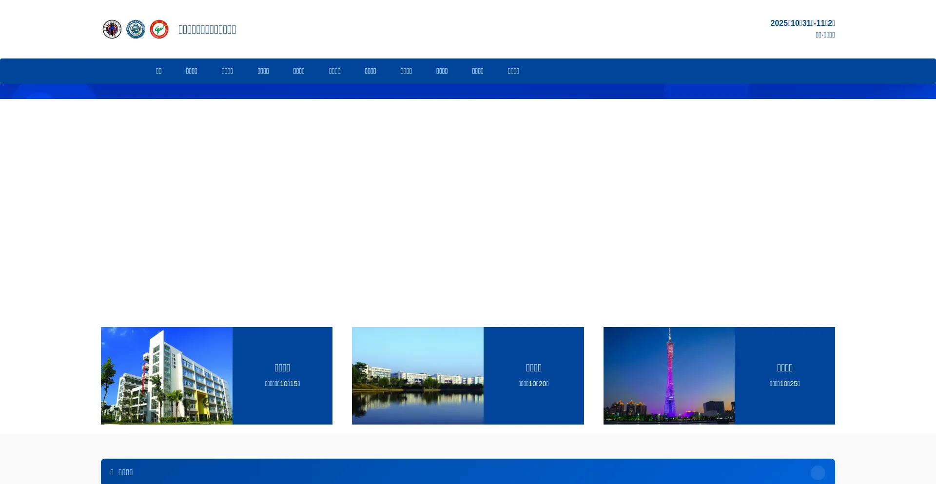Select the sixth item in the navigation bar
The image size is (936, 484).
(334, 71)
